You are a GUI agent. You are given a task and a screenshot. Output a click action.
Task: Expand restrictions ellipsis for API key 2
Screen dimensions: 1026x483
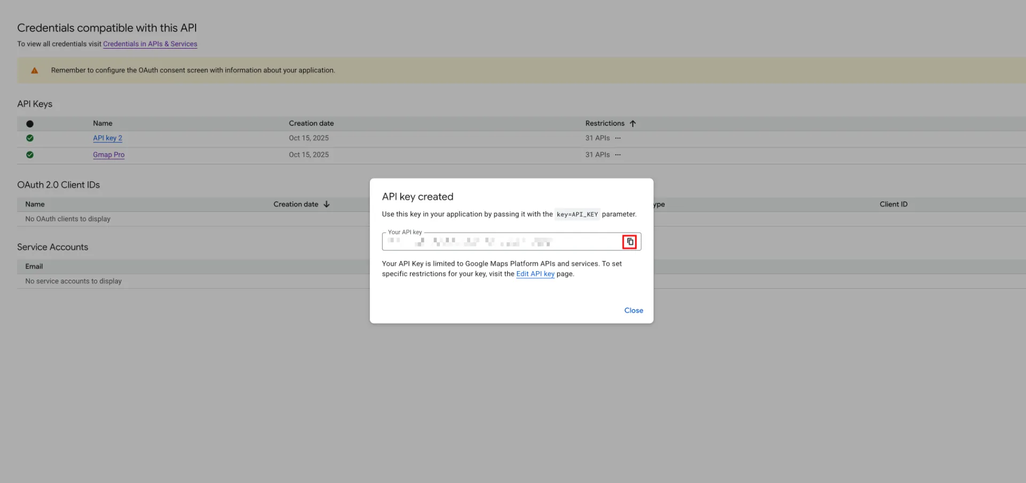coord(618,138)
